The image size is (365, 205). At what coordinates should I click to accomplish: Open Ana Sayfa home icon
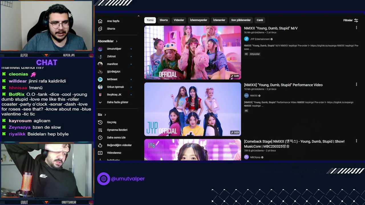point(100,21)
